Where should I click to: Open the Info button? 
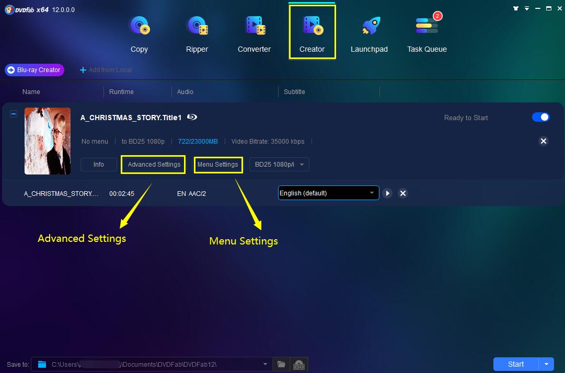click(x=98, y=164)
